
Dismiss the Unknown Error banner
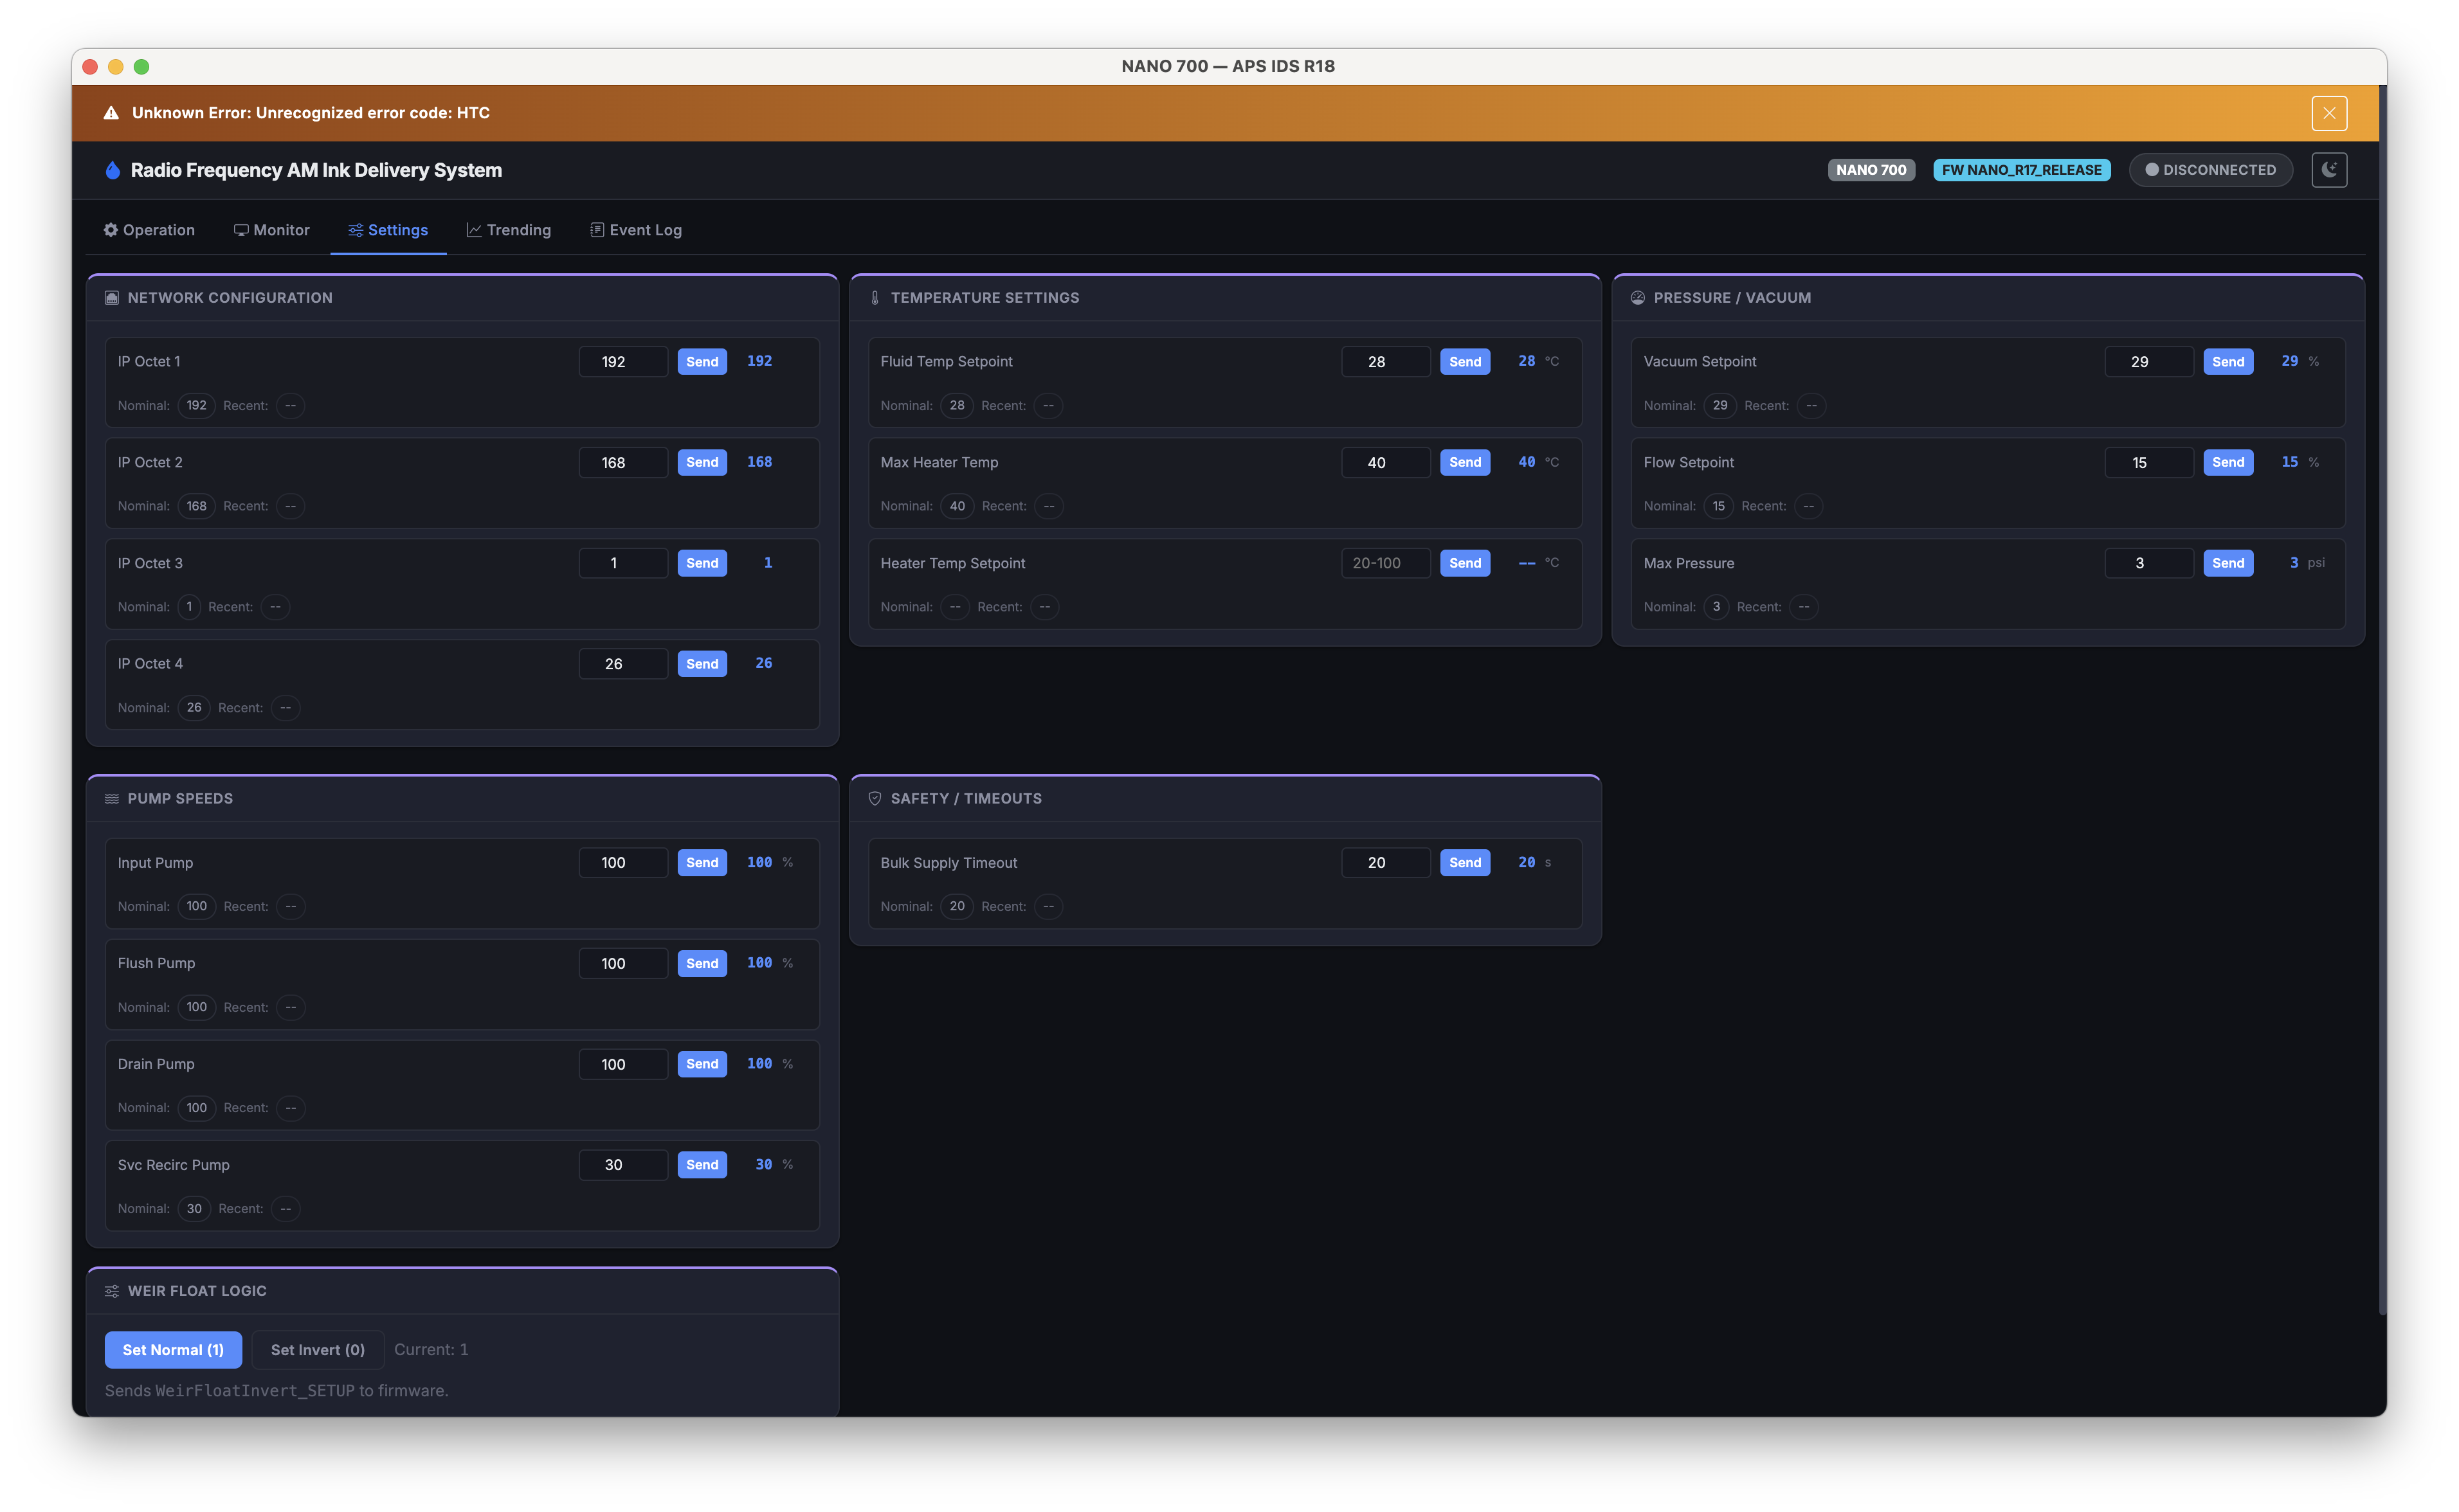2328,113
